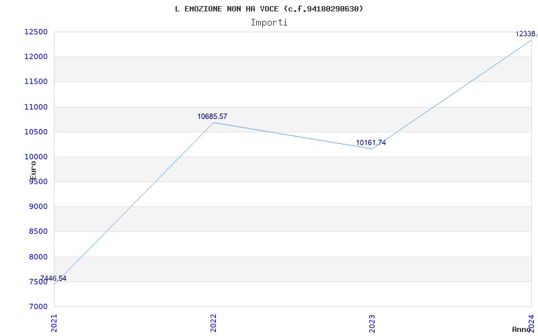Screen dimensions: 538x336
Task: Click the 9000 y-axis value
Action: [x=38, y=207]
